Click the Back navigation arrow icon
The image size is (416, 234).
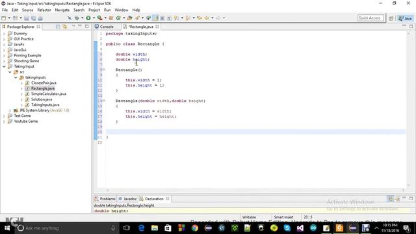(x=207, y=18)
